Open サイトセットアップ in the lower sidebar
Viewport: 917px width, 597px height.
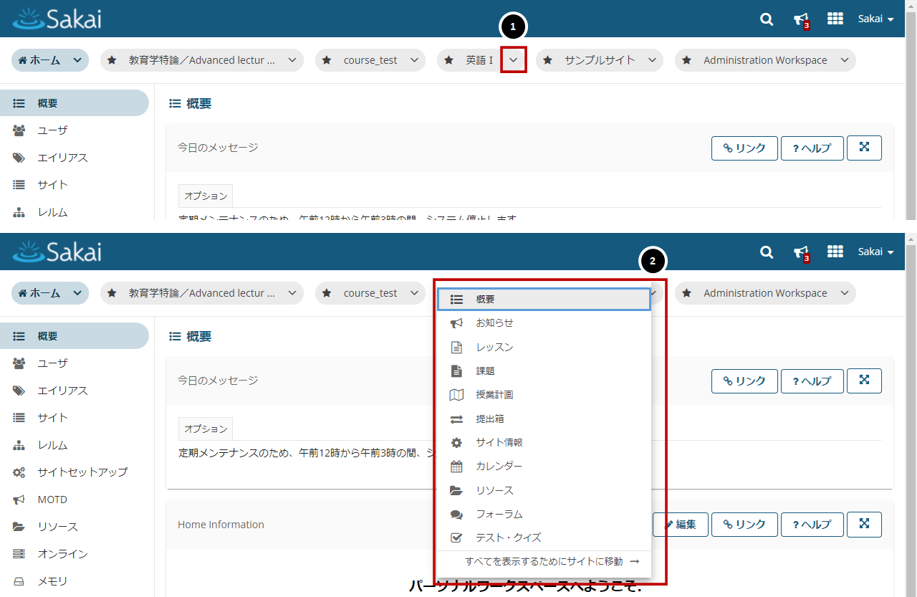click(75, 472)
